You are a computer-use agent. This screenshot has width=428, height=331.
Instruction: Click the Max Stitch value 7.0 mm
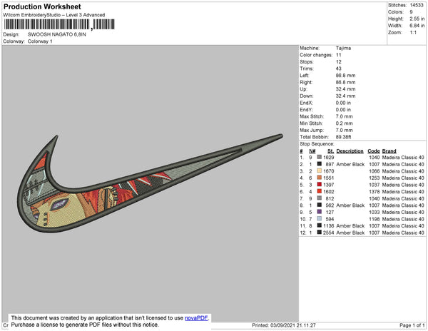tap(345, 116)
